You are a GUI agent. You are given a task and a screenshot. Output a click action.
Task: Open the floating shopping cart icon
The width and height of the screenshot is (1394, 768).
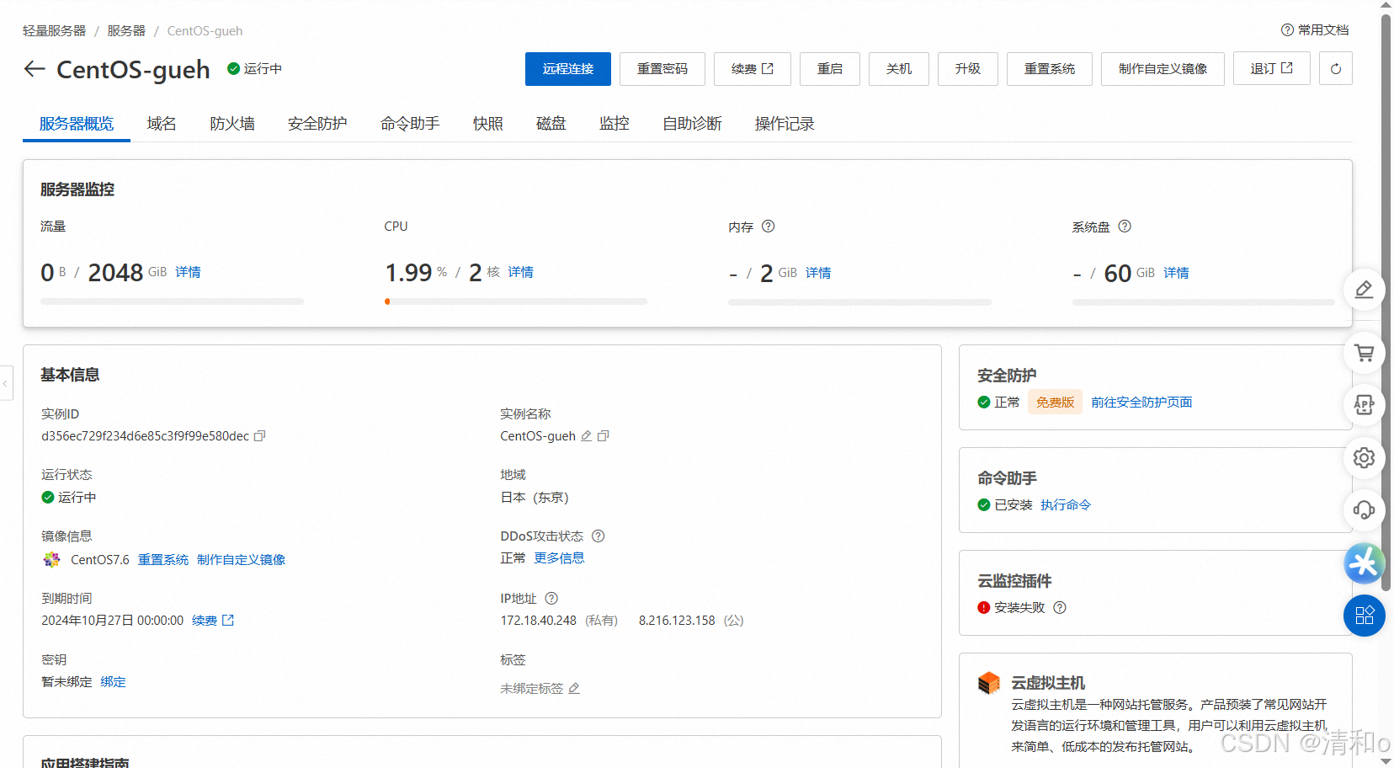(1365, 353)
